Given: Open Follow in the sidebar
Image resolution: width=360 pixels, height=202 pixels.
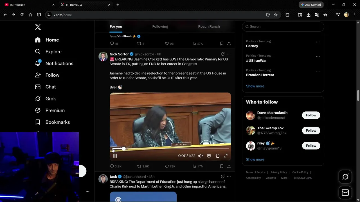Looking at the screenshot, I should (x=47, y=75).
